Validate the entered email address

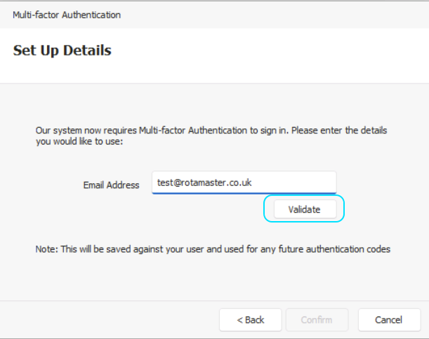click(x=305, y=209)
